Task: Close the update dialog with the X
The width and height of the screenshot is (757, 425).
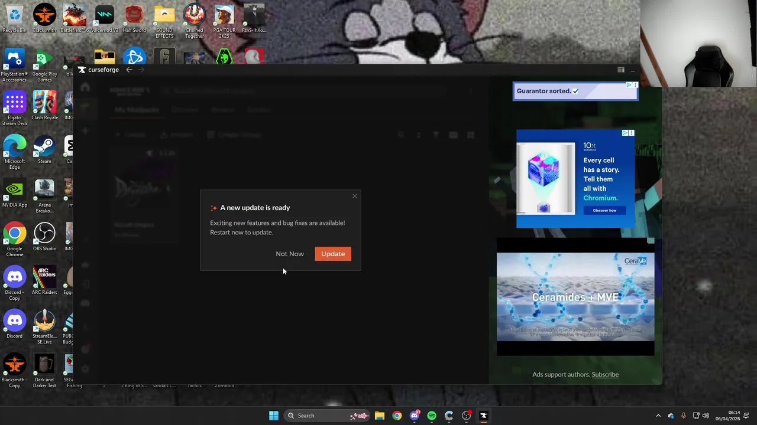Action: (355, 196)
